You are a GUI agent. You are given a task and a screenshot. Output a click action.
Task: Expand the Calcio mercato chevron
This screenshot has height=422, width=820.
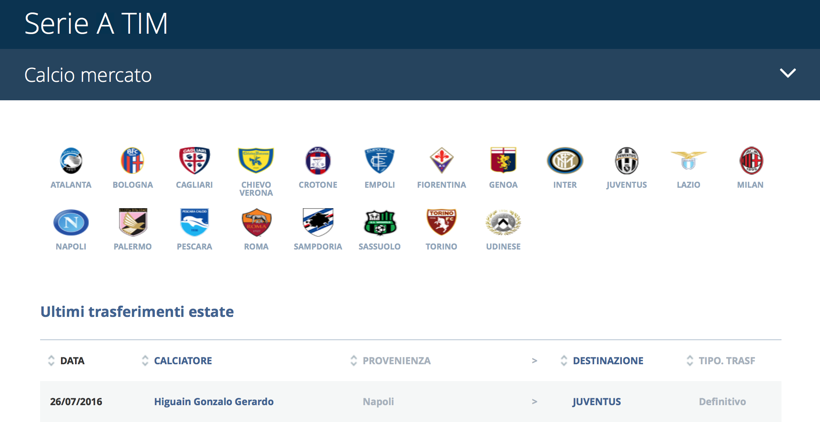(x=788, y=73)
